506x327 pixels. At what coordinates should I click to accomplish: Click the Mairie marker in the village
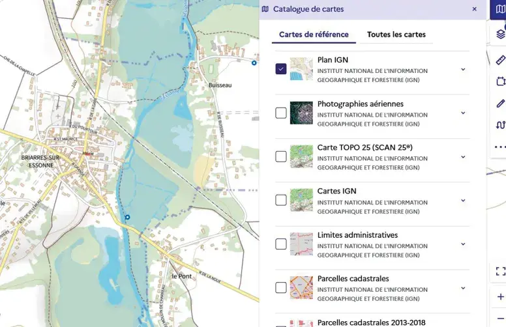pyautogui.click(x=88, y=154)
